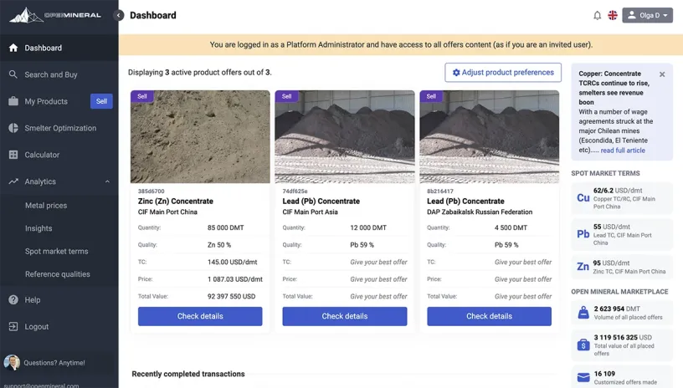Screen dimensions: 683x388
Task: Go to Insights submenu item
Action: coord(39,228)
